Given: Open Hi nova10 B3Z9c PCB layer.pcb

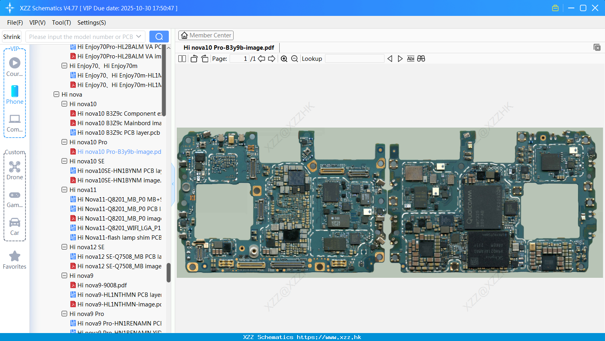Looking at the screenshot, I should 115,132.
